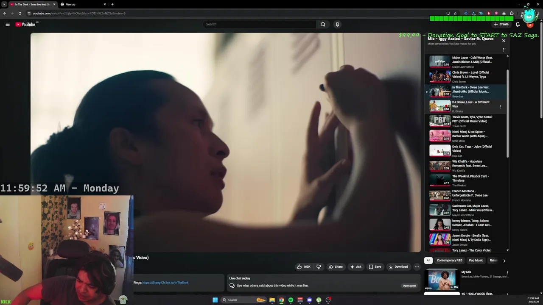Click the Create button
The image size is (543, 305).
tap(501, 24)
